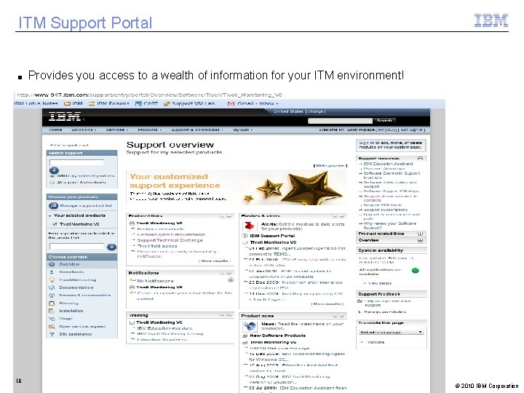Expand the Product related links panel

421,234
